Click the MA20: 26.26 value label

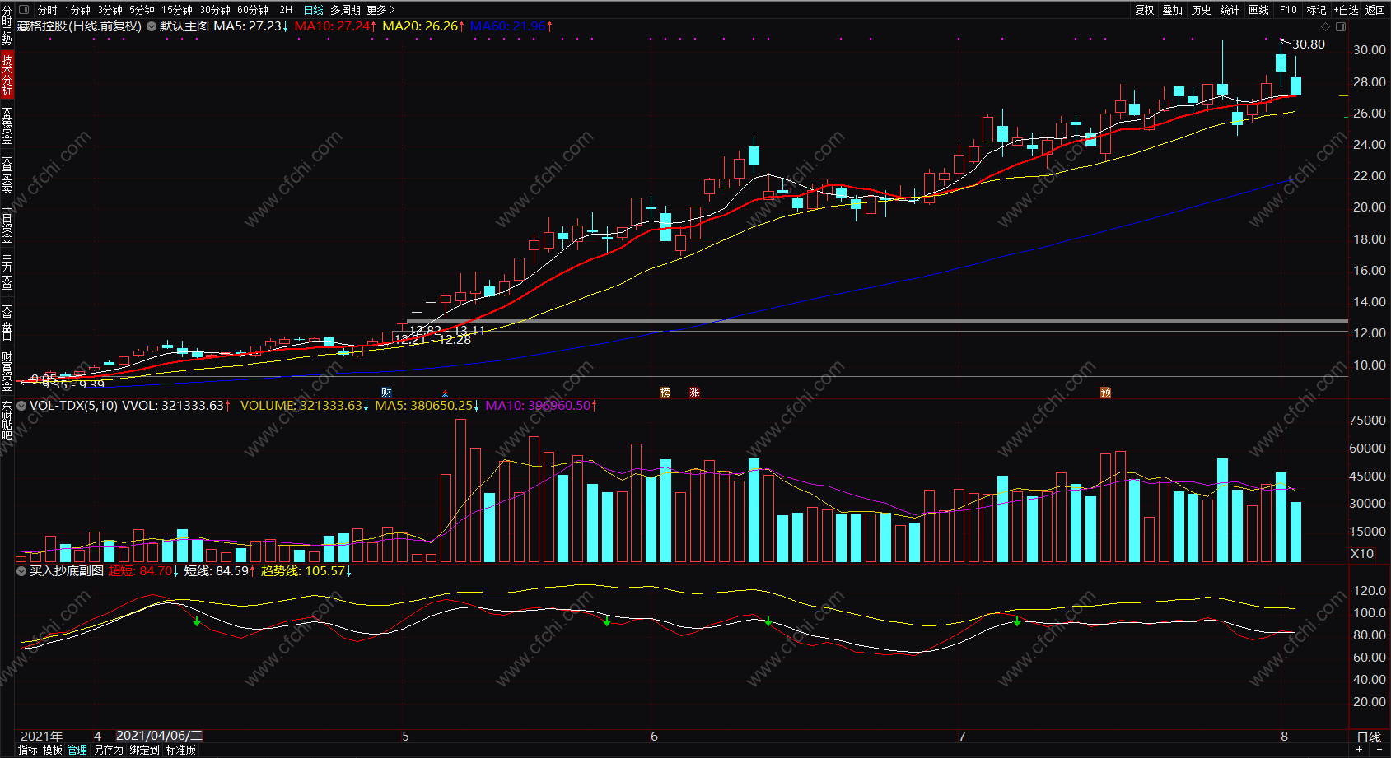click(x=423, y=26)
